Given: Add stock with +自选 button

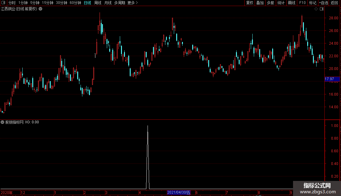Looking at the screenshot, I should click(x=323, y=3).
